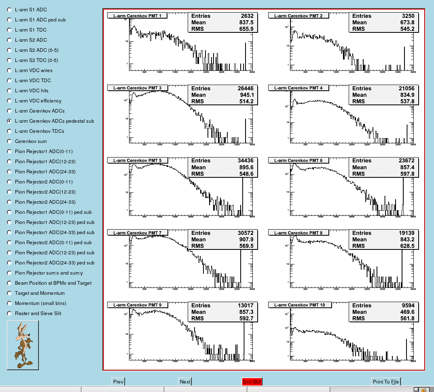Choose Pion Rejector2 ADC(12-23) without ped sub
Viewport: 434px width, 392px height.
tap(9, 192)
